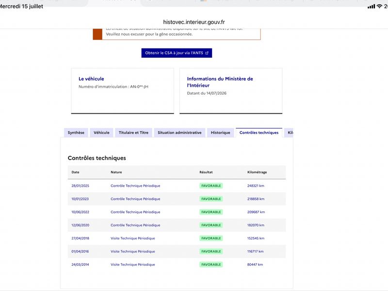Click the mileage value 182070 km
Image resolution: width=388 pixels, height=291 pixels.
[x=256, y=225]
